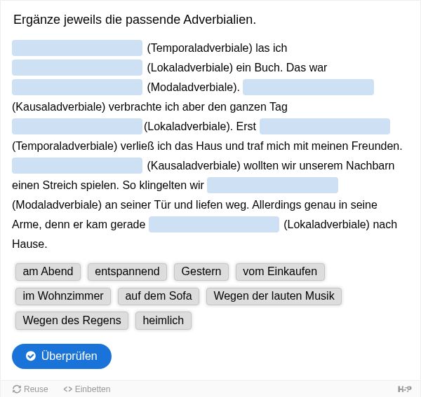Click the Reuse refresh icon
Screen dimensions: 421x397
[17, 389]
